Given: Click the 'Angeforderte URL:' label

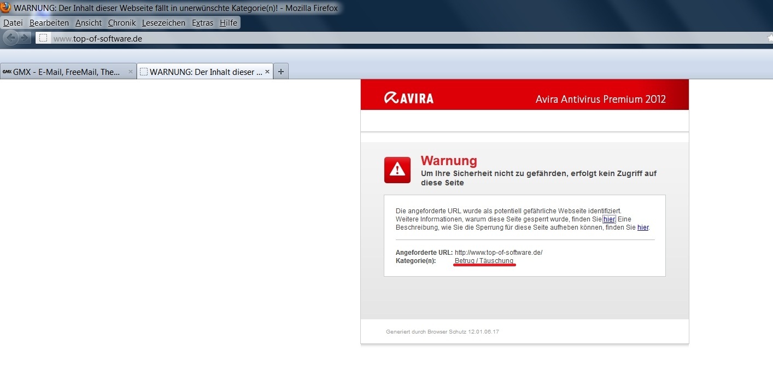Looking at the screenshot, I should (x=424, y=253).
